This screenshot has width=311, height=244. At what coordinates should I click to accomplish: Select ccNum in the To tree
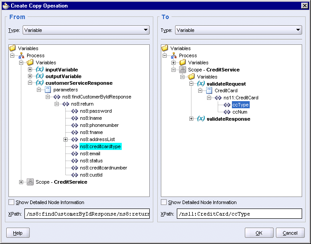pos(240,112)
